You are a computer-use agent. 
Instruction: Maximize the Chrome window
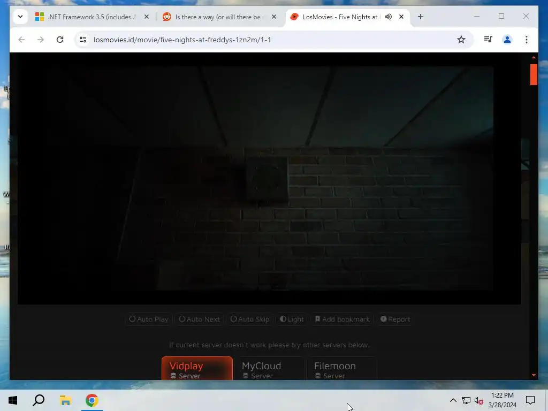501,16
